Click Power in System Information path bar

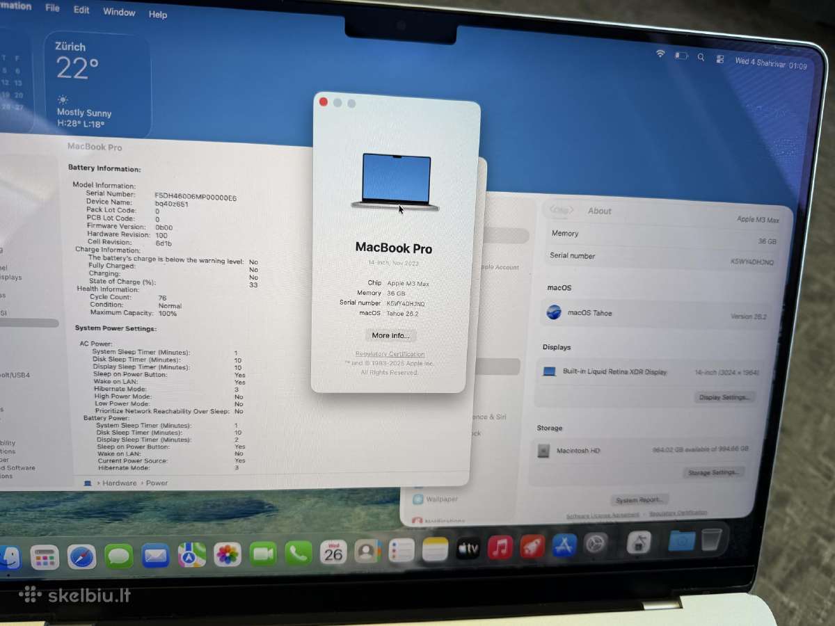pyautogui.click(x=157, y=483)
